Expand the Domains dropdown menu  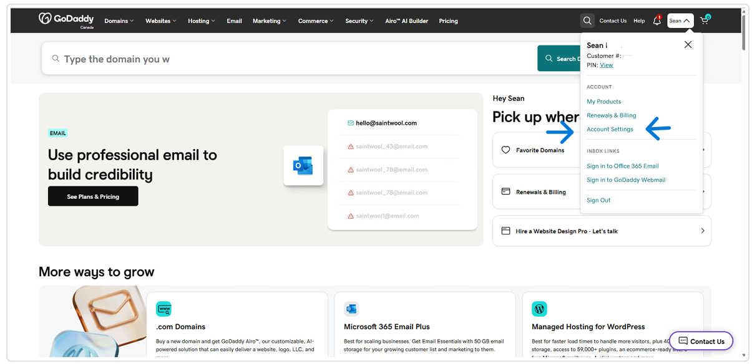click(119, 21)
